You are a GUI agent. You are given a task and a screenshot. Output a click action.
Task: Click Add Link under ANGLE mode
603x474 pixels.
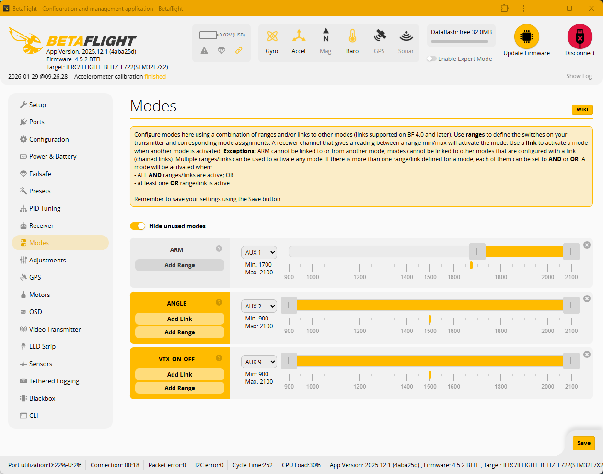[180, 319]
